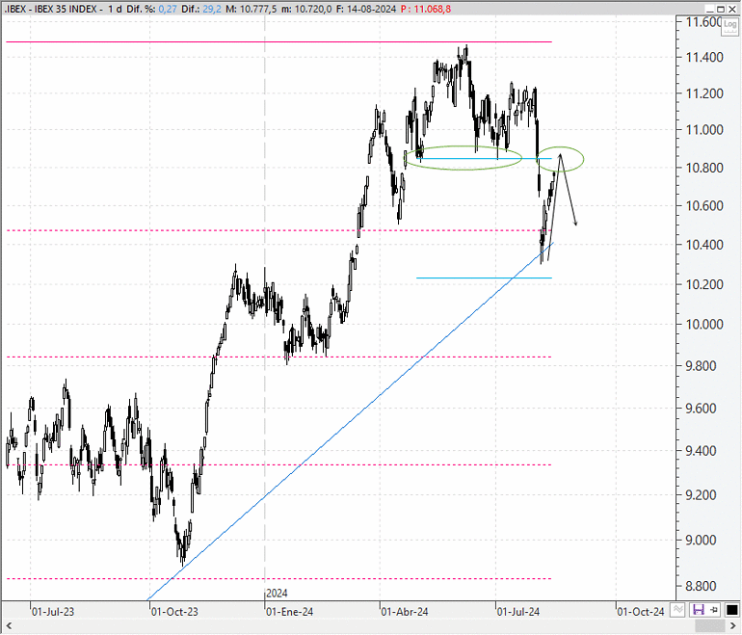Click the 9.000 price axis label
The height and width of the screenshot is (635, 742).
coord(701,540)
